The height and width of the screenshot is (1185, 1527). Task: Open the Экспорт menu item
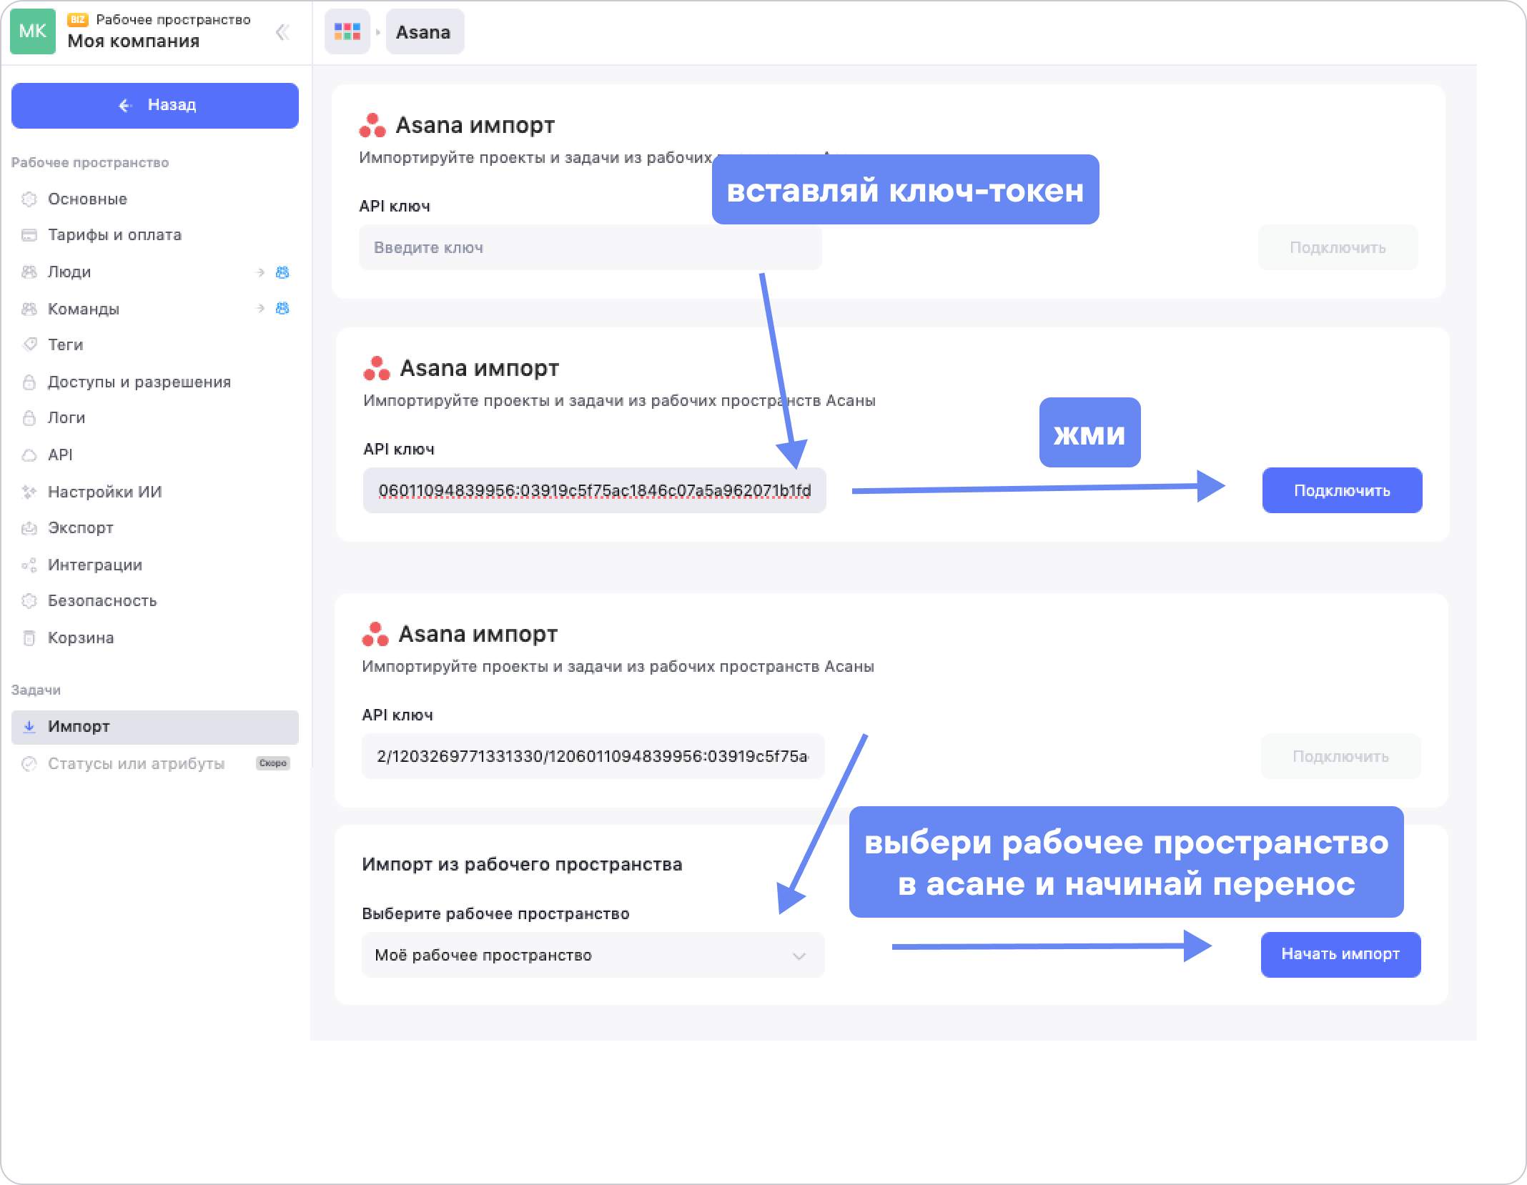155,527
